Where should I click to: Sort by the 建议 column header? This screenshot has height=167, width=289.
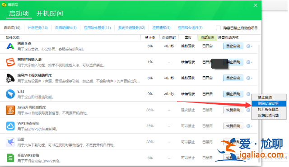[x=188, y=38]
